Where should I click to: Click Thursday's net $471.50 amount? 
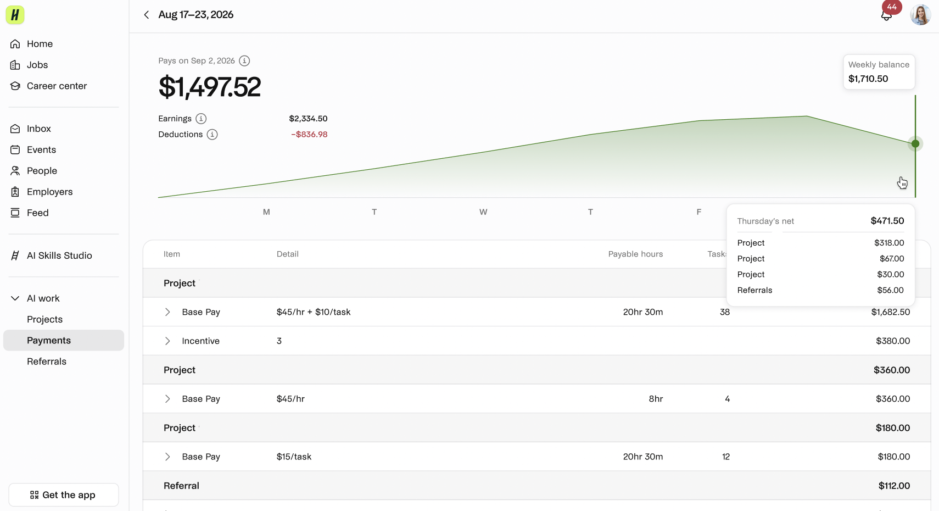coord(887,221)
